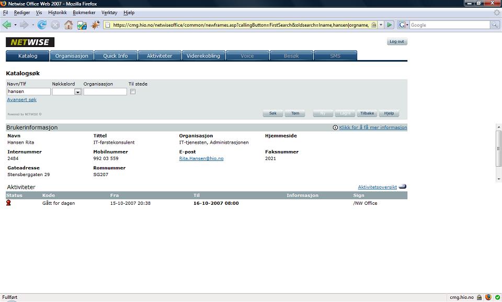Open the Back button history dropdown arrow

tap(15, 25)
